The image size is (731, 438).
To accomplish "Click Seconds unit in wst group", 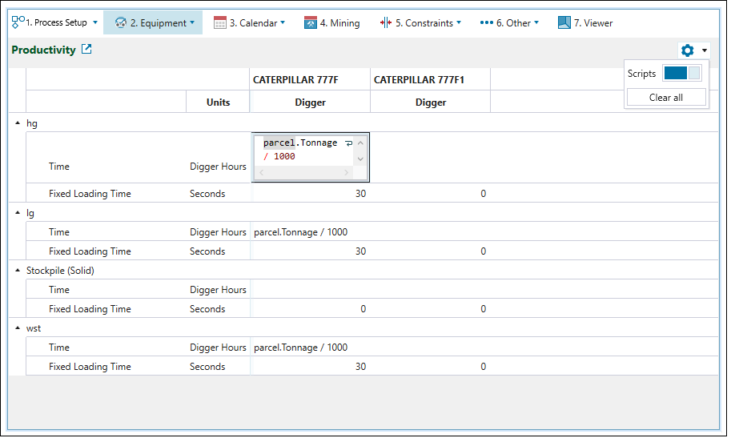I will click(x=207, y=366).
